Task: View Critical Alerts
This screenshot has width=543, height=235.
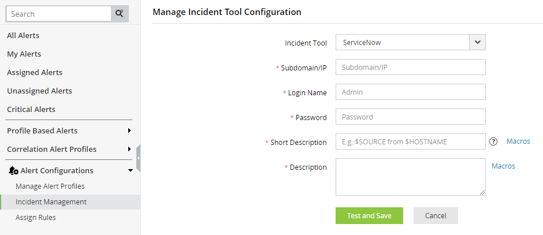Action: pos(31,109)
